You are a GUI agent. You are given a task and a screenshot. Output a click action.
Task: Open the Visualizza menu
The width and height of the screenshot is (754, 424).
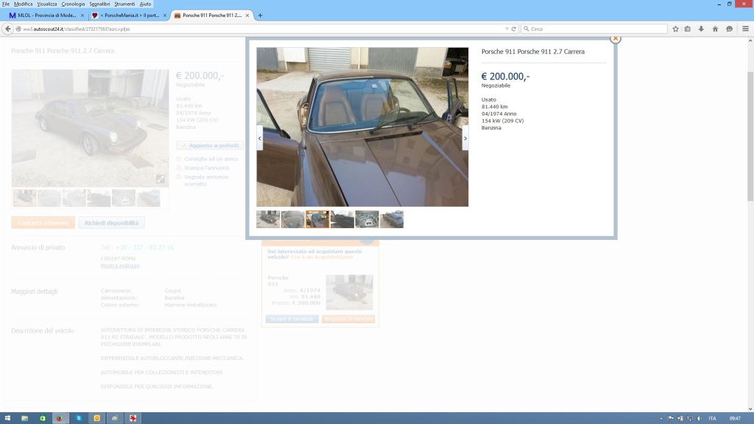pos(46,4)
